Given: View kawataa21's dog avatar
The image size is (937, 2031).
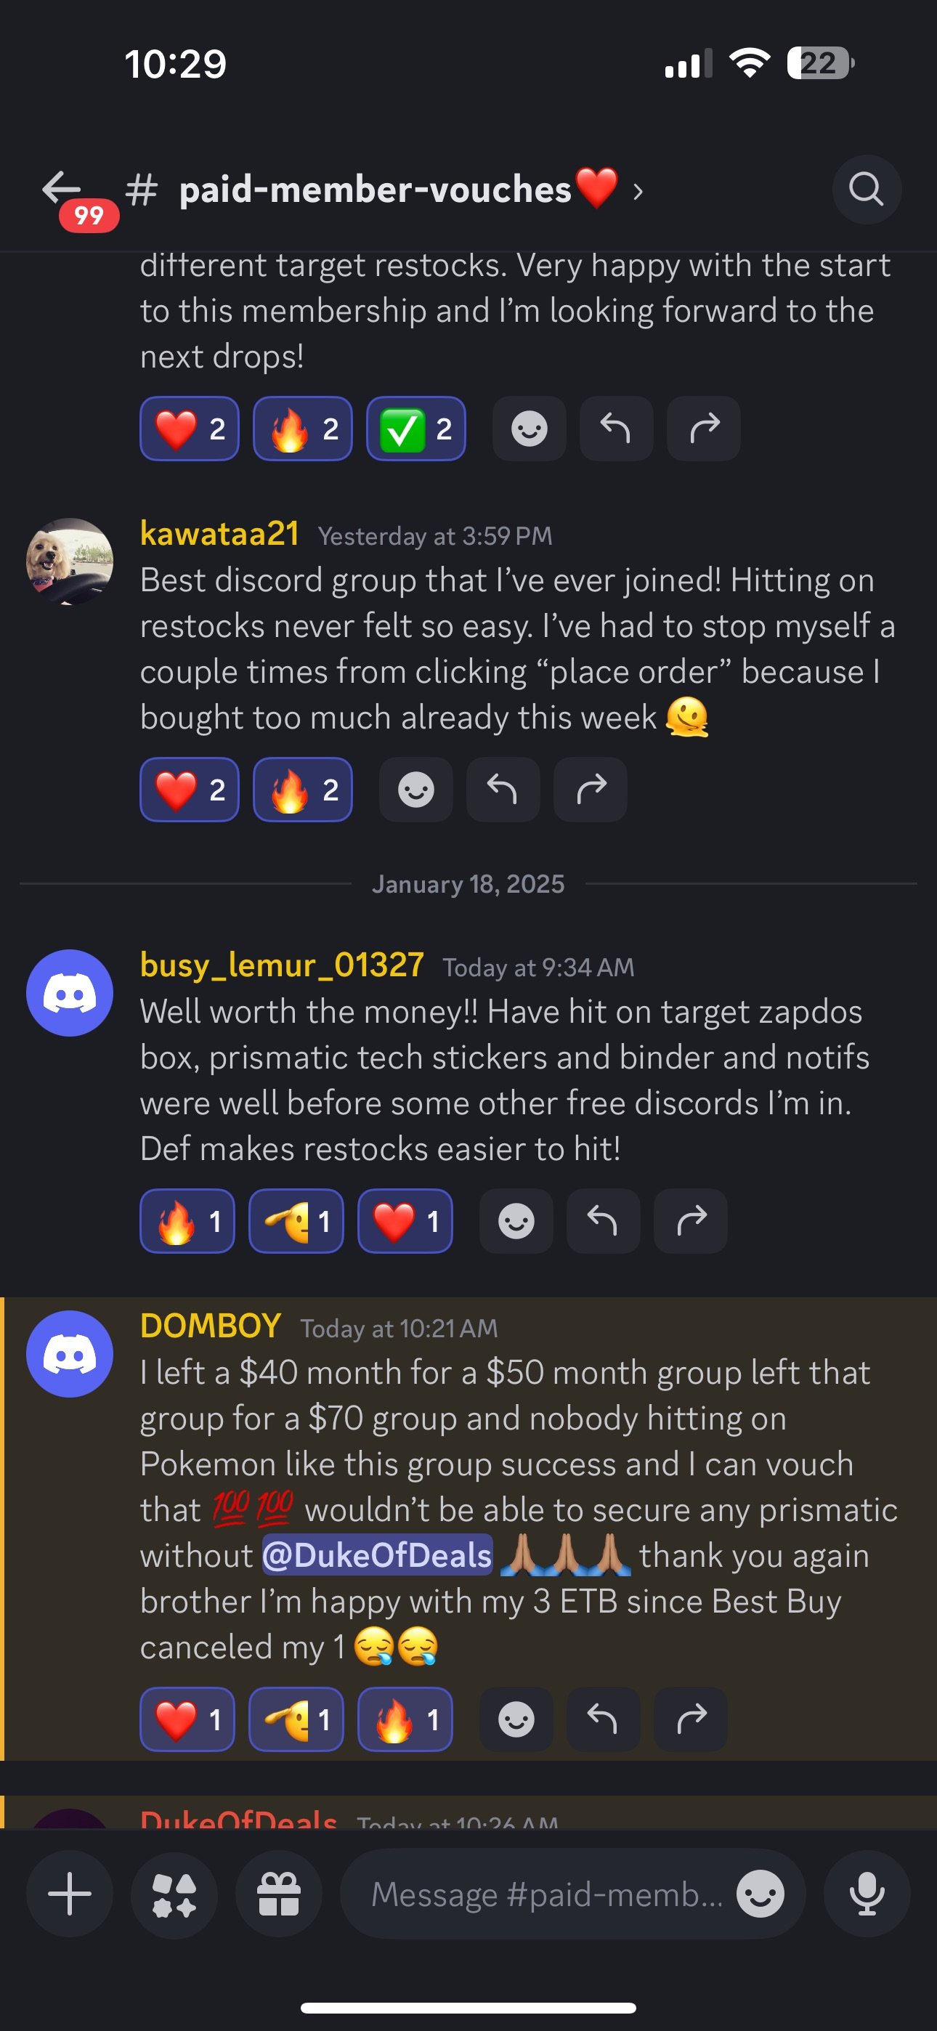Looking at the screenshot, I should (70, 561).
